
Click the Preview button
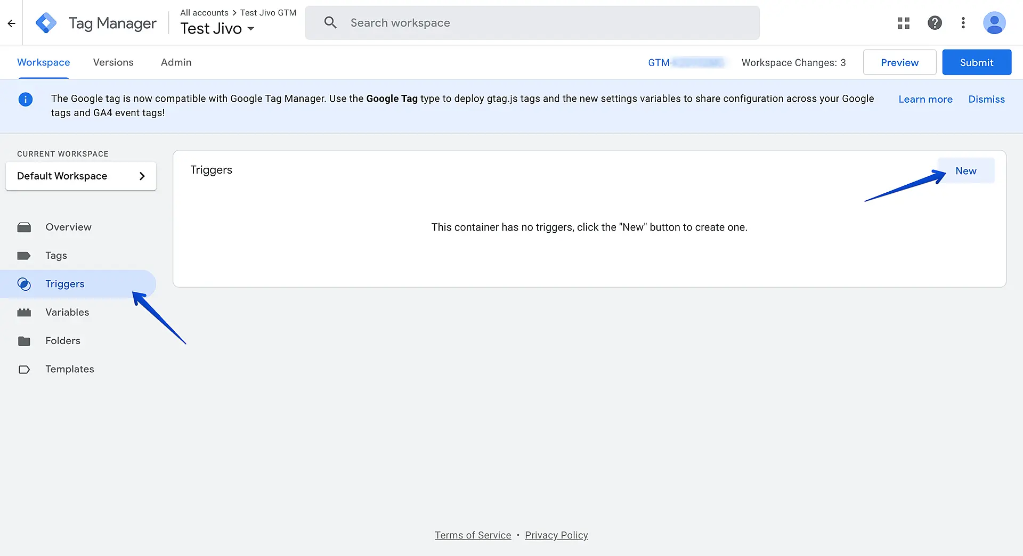coord(899,62)
